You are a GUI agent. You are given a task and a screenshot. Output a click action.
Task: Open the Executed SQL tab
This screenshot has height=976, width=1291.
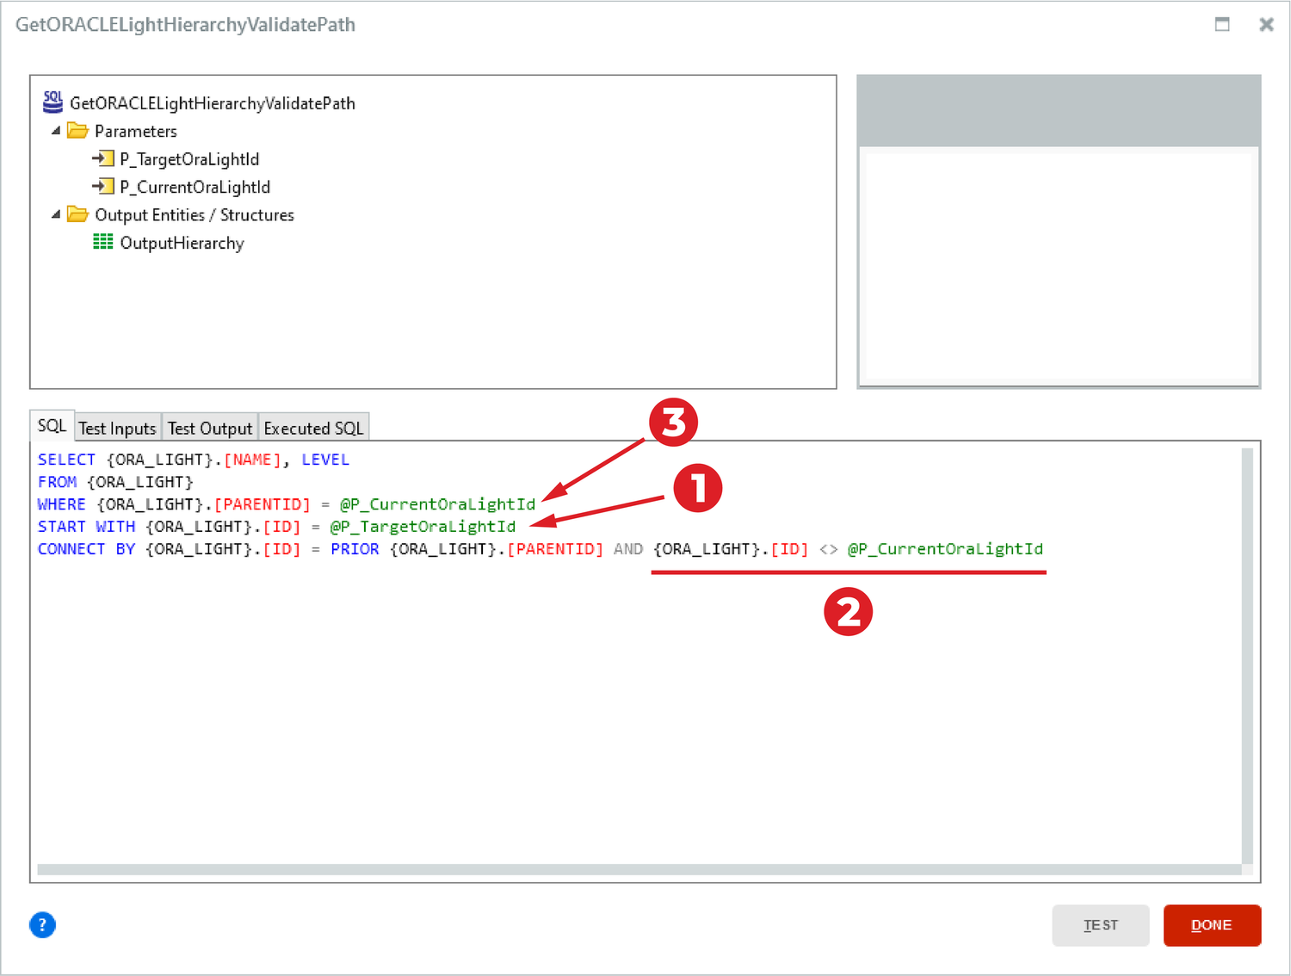pos(313,426)
